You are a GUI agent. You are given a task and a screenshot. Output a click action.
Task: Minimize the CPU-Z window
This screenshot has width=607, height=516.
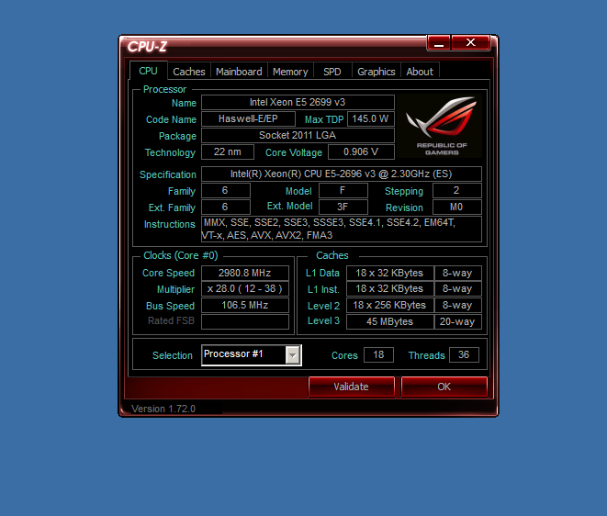coord(439,42)
